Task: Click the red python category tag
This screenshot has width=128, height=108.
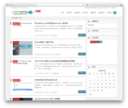Action: click(16, 42)
